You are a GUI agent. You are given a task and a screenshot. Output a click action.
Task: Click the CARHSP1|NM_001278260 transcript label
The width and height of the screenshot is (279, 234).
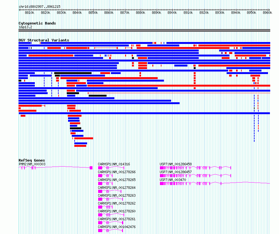[x=117, y=211]
